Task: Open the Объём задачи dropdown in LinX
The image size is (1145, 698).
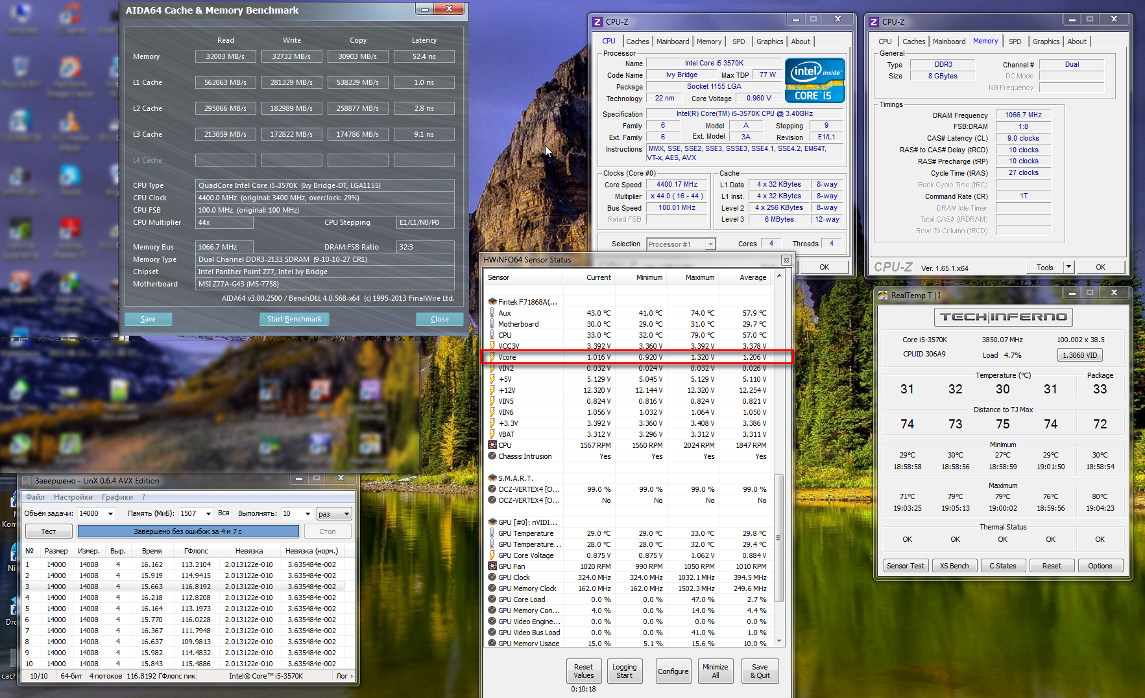Action: 110,514
